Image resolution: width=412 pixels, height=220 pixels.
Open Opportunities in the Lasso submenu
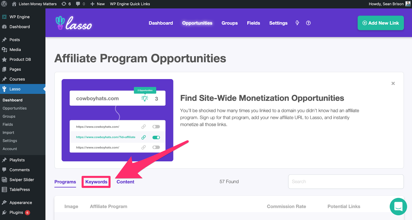tap(14, 108)
